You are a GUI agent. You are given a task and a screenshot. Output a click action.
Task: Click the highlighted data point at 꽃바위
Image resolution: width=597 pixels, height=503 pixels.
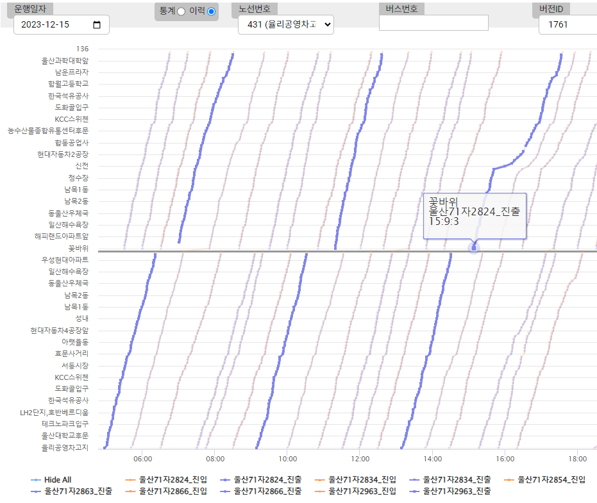pyautogui.click(x=474, y=248)
